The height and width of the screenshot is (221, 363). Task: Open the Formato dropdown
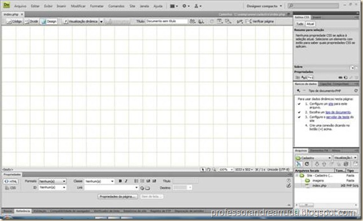click(x=52, y=181)
